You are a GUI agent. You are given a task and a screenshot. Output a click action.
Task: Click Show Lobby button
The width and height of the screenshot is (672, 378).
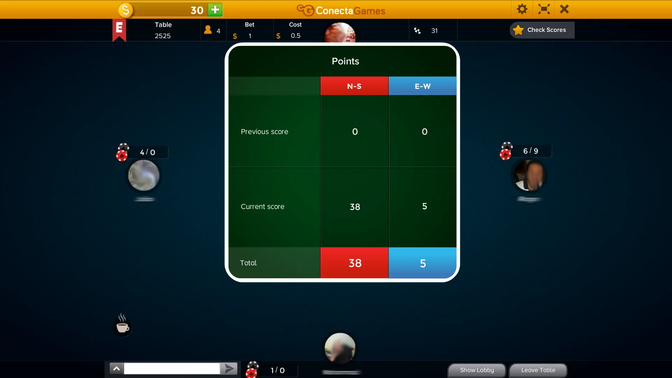(x=477, y=370)
